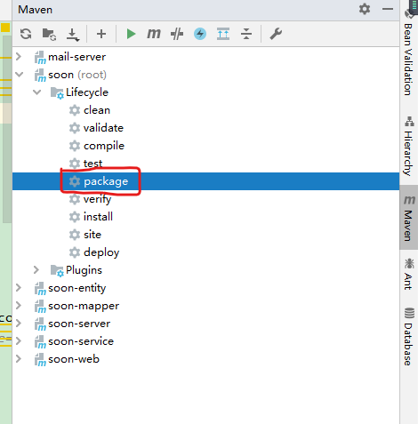
Task: Select the soon-entity module row
Action: pos(205,288)
